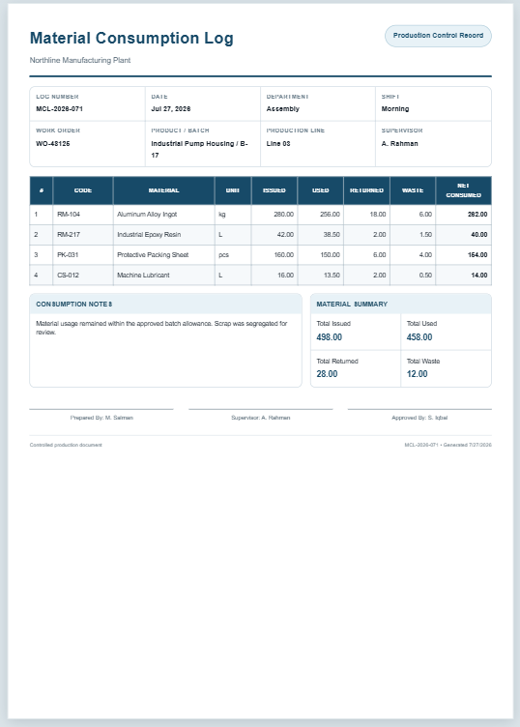Click Machine Lubricant material name
The height and width of the screenshot is (727, 520).
(143, 276)
